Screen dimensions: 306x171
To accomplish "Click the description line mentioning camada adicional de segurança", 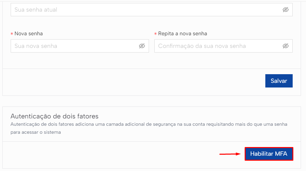I will point(149,124).
